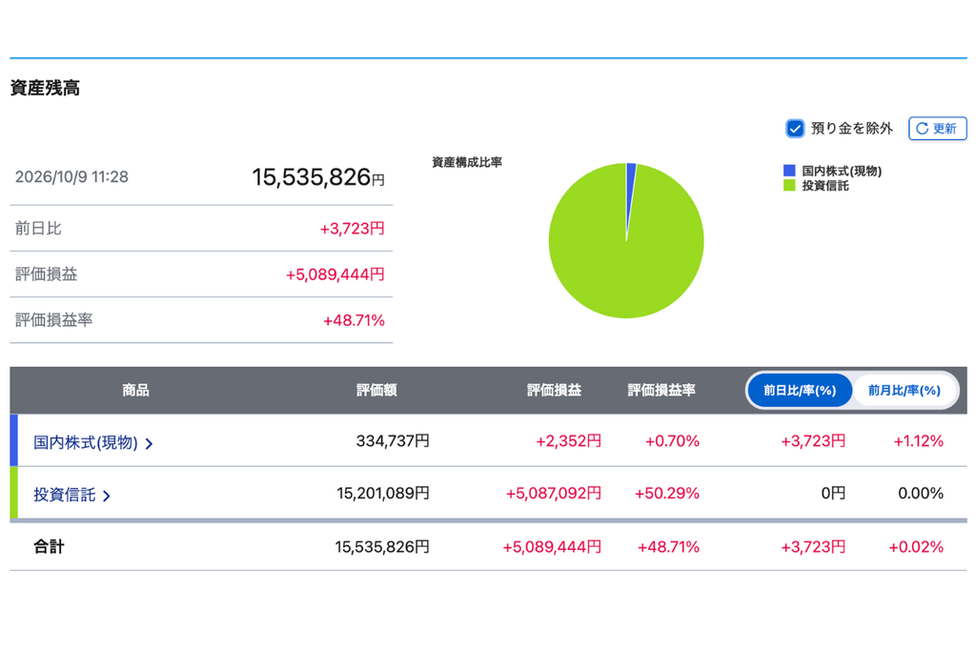Click the 評価損益 column header

click(x=554, y=390)
